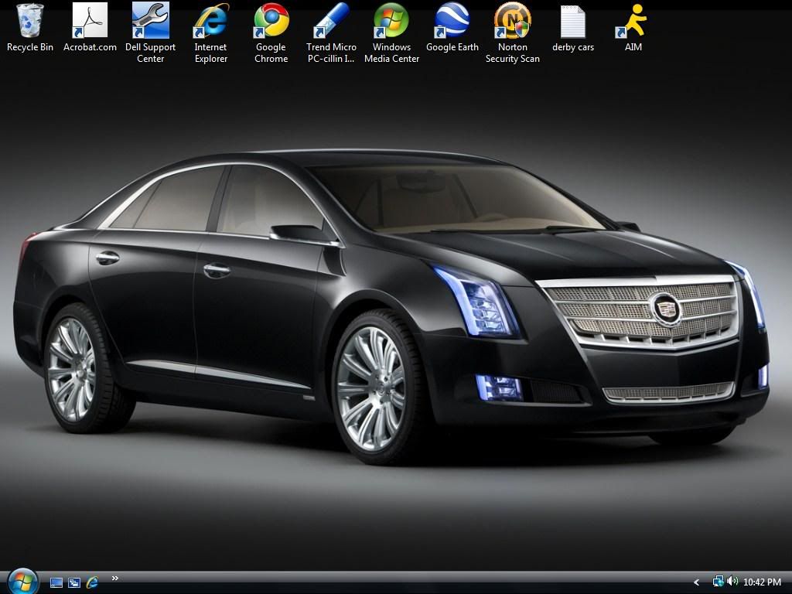Viewport: 792px width, 594px height.
Task: Click the Google Earth desktop icon
Action: (x=452, y=21)
